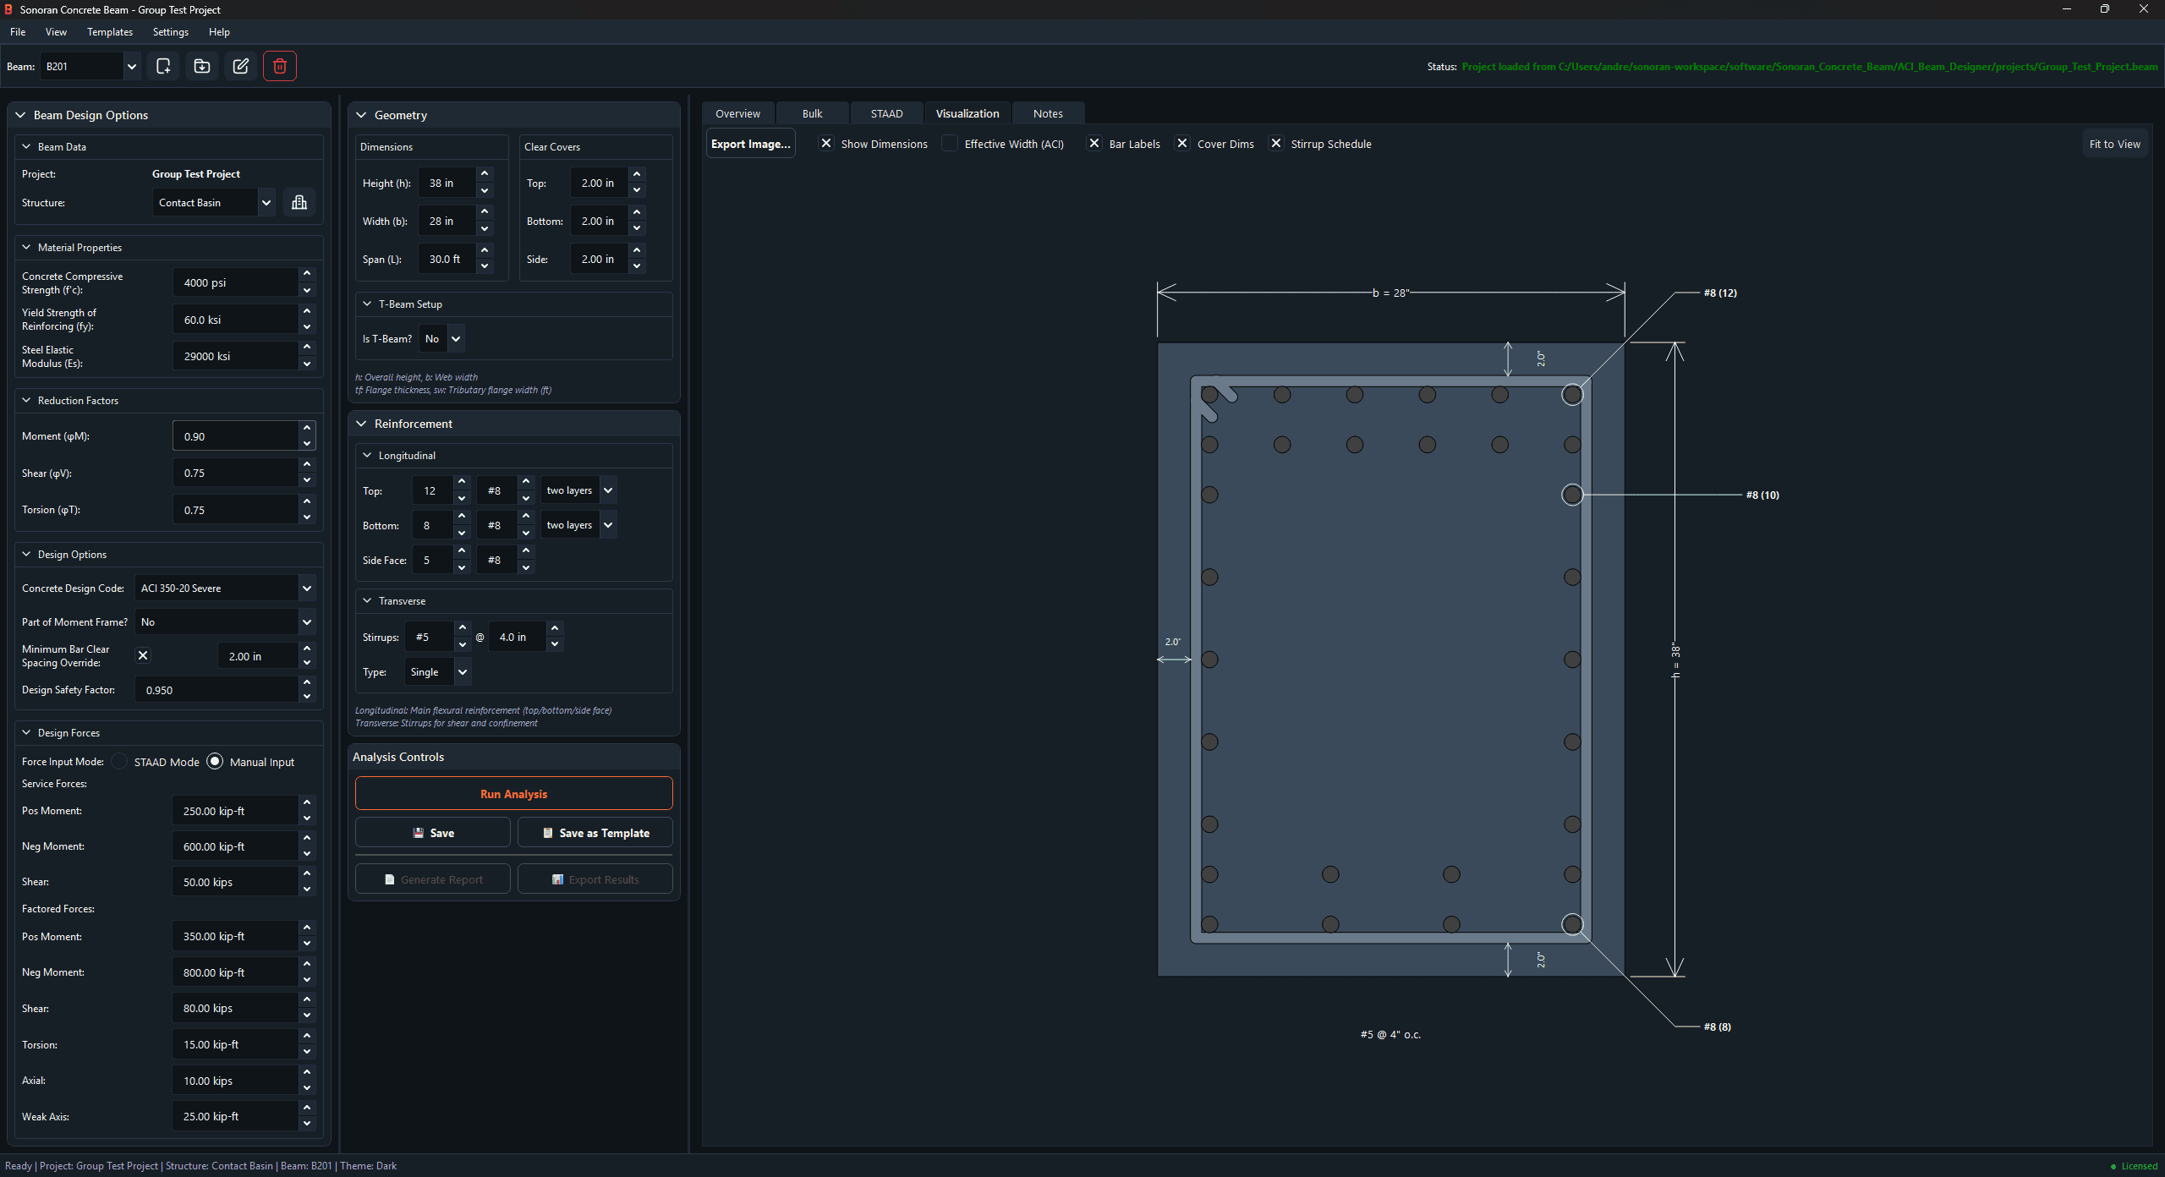2165x1177 pixels.
Task: Create a new beam with the add icon
Action: click(163, 66)
